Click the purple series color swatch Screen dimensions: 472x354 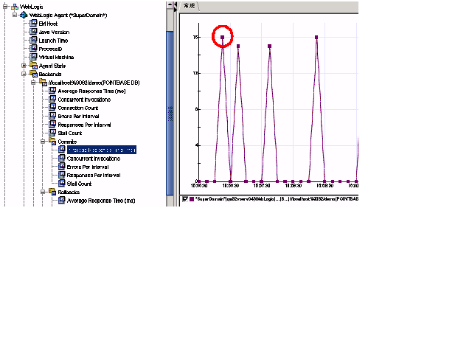tap(192, 199)
